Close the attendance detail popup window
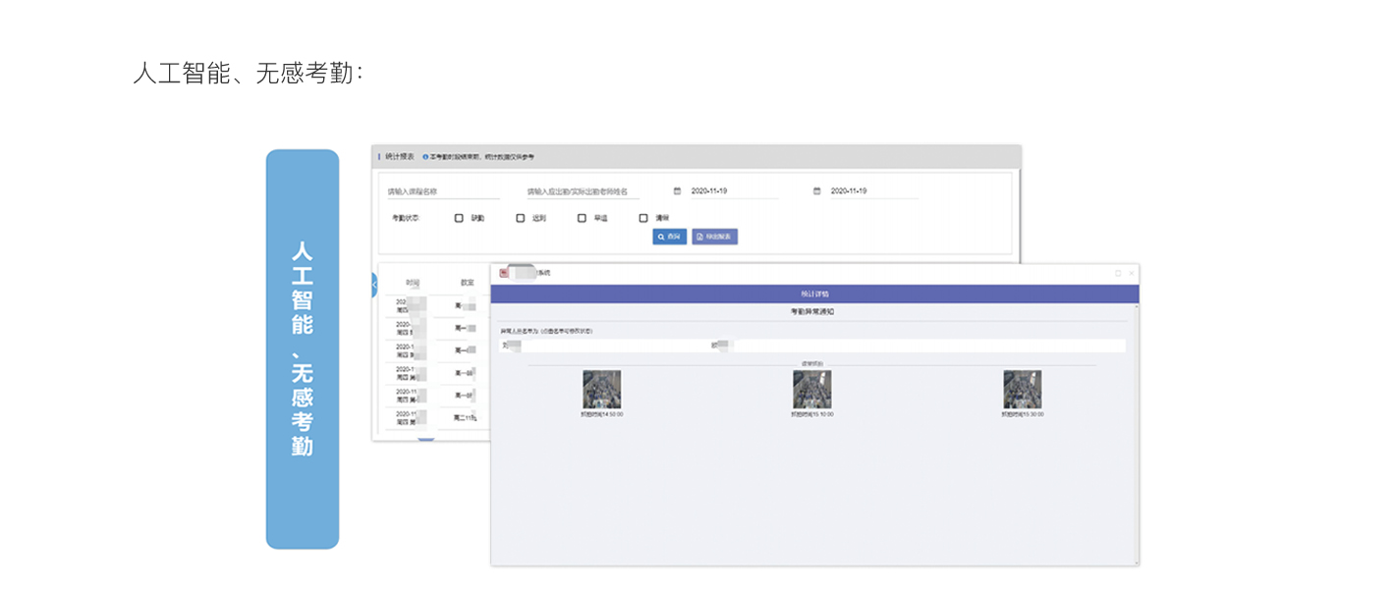The height and width of the screenshot is (589, 1395). click(x=1131, y=273)
